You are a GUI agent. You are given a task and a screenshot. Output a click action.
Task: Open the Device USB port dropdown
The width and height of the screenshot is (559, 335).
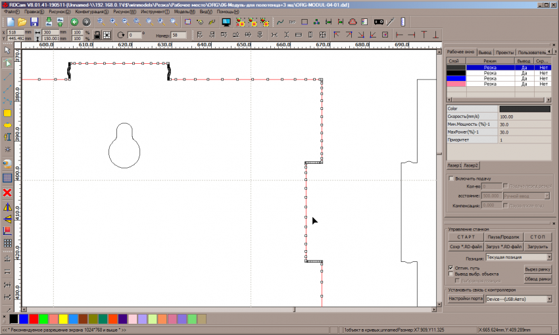pos(519,299)
